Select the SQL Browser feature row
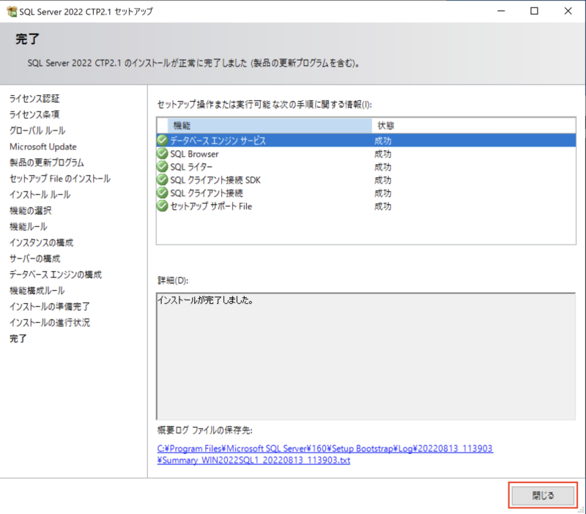The height and width of the screenshot is (514, 586). pos(366,154)
